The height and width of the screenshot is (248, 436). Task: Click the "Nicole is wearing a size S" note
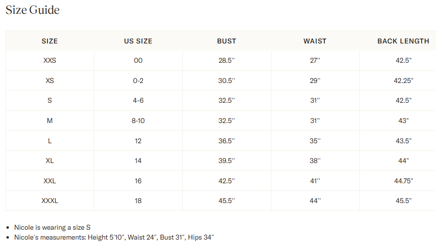(x=52, y=227)
